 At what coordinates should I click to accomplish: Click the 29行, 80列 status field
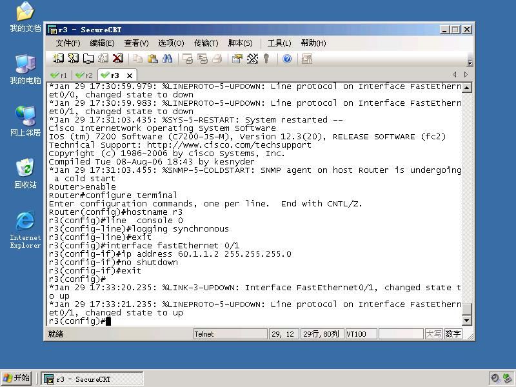click(x=322, y=334)
